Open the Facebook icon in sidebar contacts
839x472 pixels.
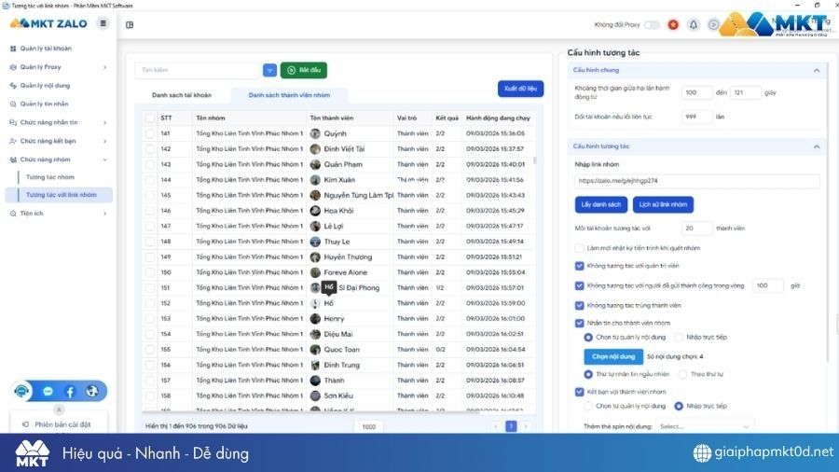pyautogui.click(x=70, y=392)
